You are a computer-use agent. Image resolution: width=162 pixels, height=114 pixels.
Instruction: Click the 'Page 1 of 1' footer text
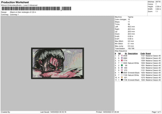coord(156,112)
